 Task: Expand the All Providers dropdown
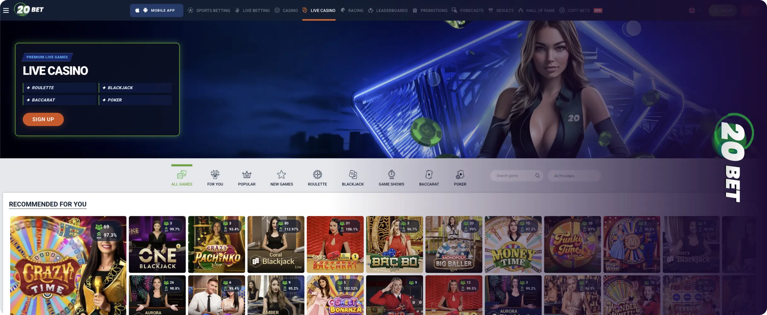(x=574, y=176)
